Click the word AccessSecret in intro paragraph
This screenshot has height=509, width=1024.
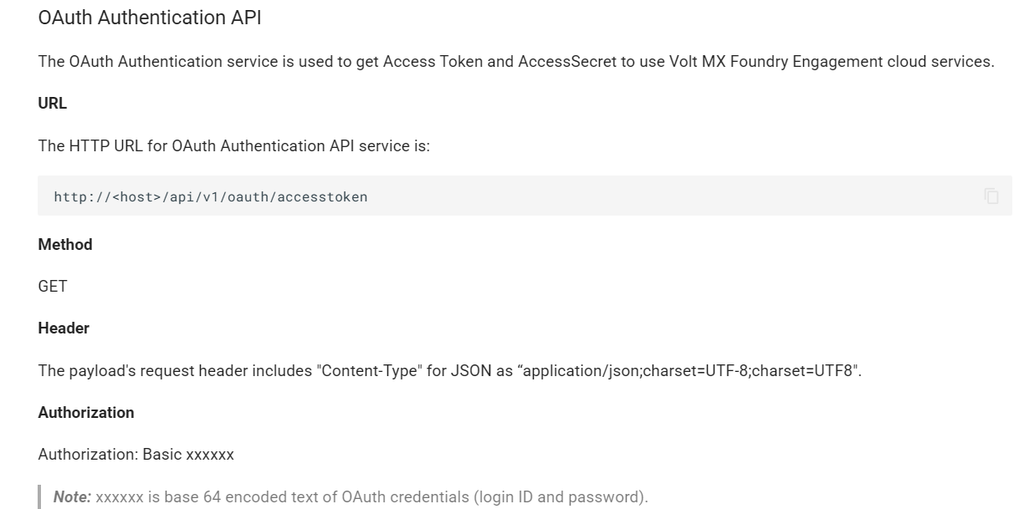(x=567, y=63)
